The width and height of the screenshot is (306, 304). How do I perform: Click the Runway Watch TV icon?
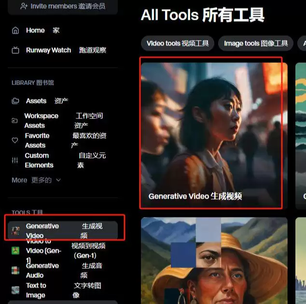pos(15,50)
